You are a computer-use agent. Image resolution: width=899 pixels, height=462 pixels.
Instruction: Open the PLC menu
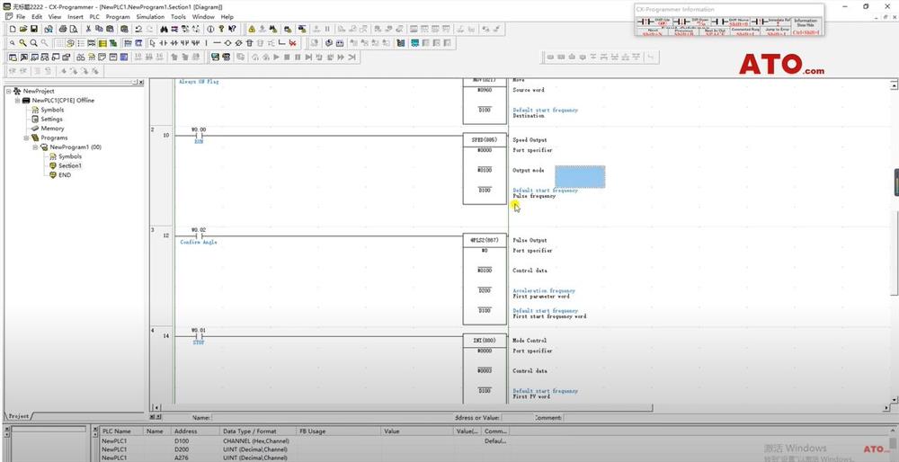(x=94, y=16)
